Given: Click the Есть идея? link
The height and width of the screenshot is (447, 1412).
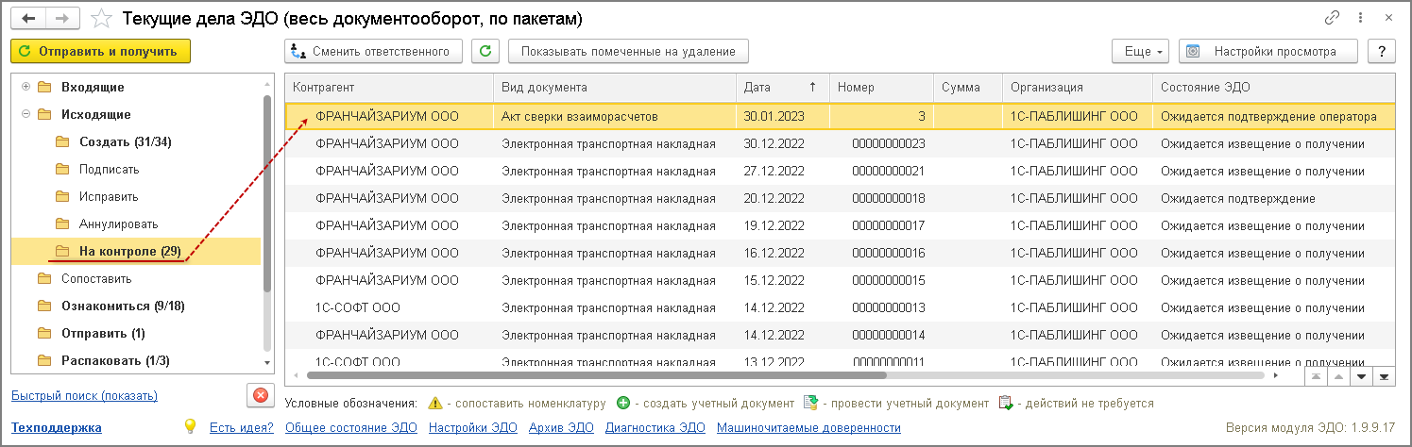Looking at the screenshot, I should [242, 427].
